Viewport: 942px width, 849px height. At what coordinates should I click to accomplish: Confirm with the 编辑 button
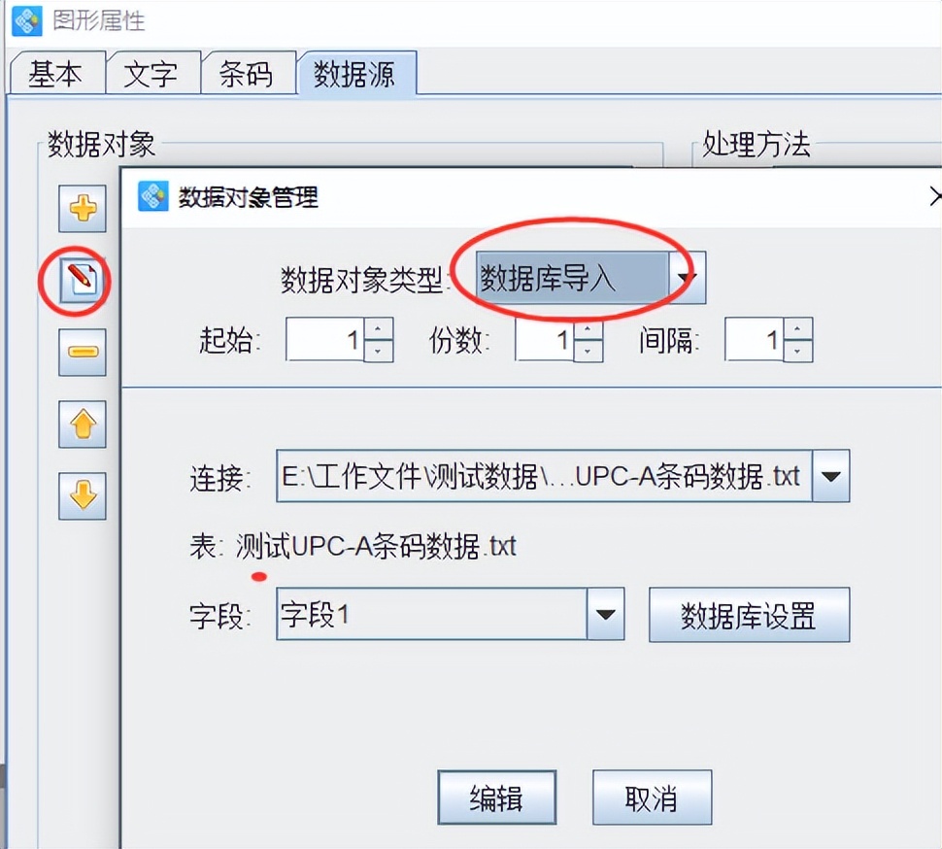coord(497,798)
